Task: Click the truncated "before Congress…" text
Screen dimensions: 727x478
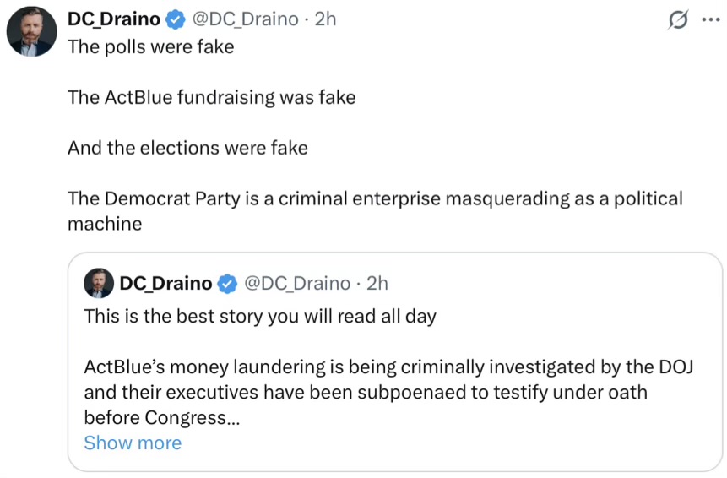Action: pos(162,418)
